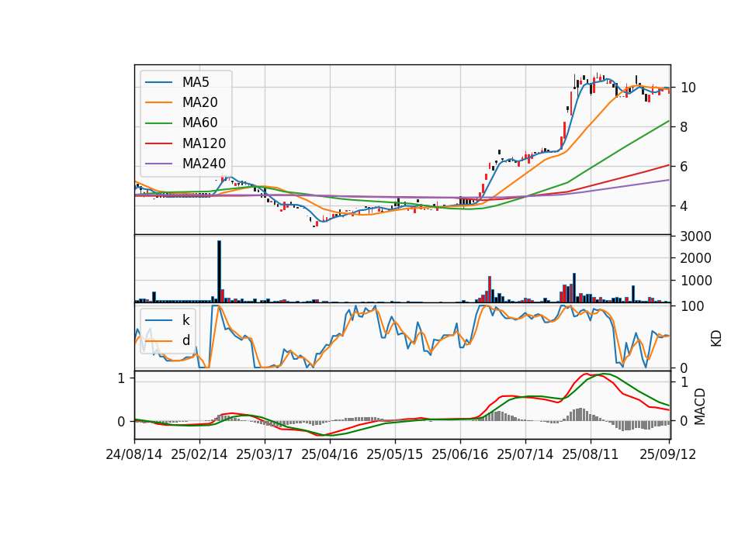This screenshot has width=745, height=535.
Task: Click the price axis value 8
Action: tap(684, 127)
